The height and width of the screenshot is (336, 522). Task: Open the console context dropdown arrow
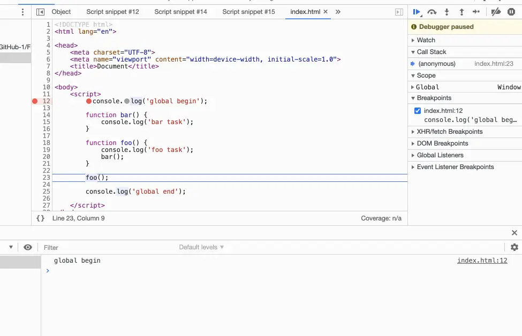(11, 247)
